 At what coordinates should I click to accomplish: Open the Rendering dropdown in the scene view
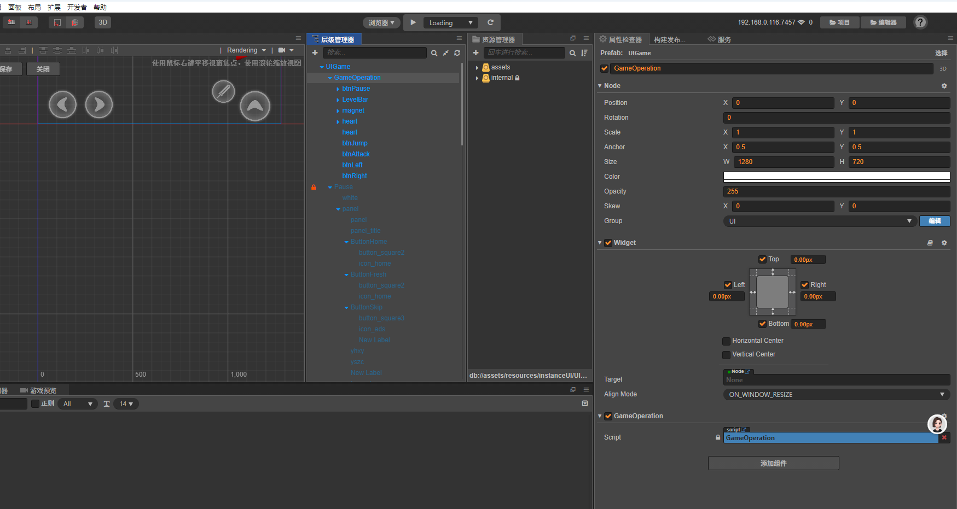246,50
